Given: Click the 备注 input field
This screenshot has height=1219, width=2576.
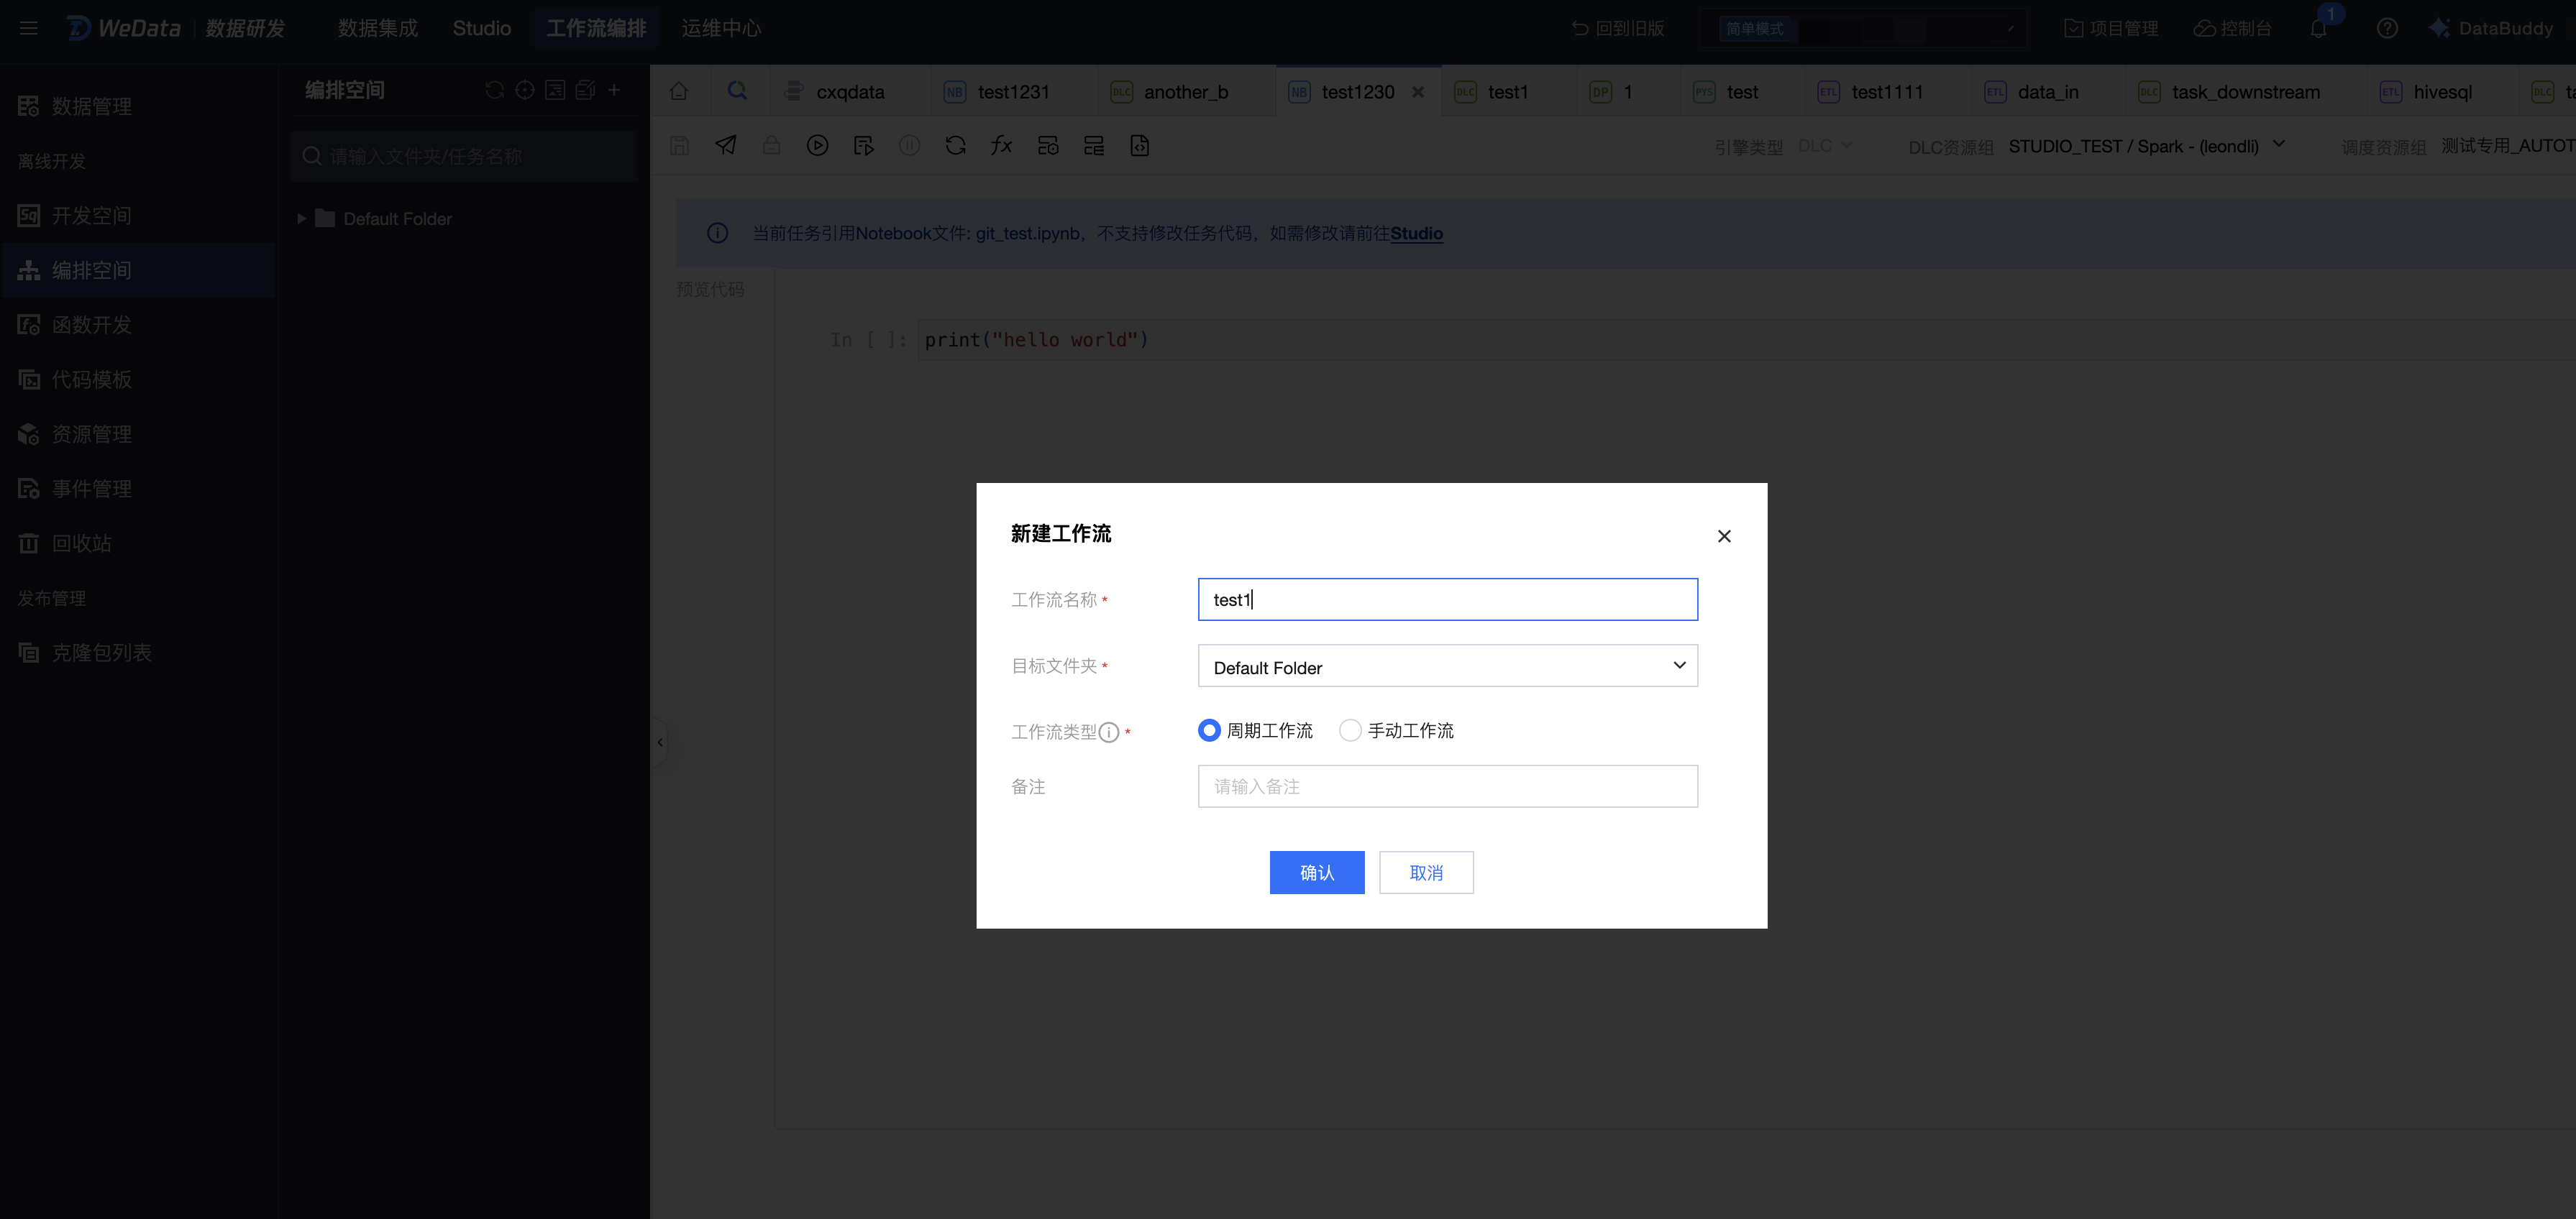Looking at the screenshot, I should (x=1447, y=786).
